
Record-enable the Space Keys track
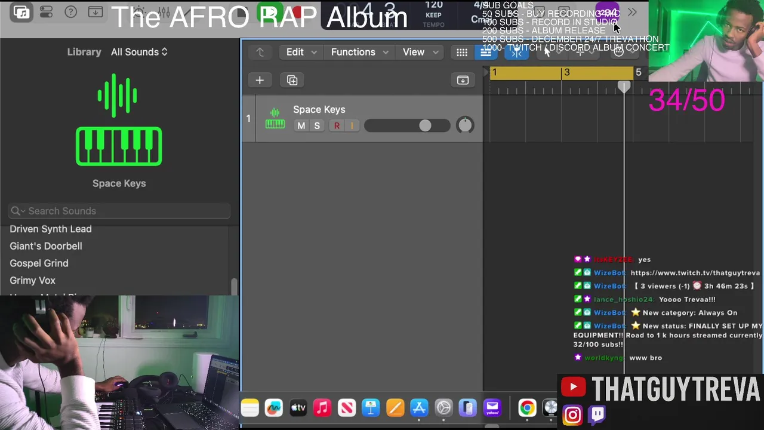(x=337, y=126)
